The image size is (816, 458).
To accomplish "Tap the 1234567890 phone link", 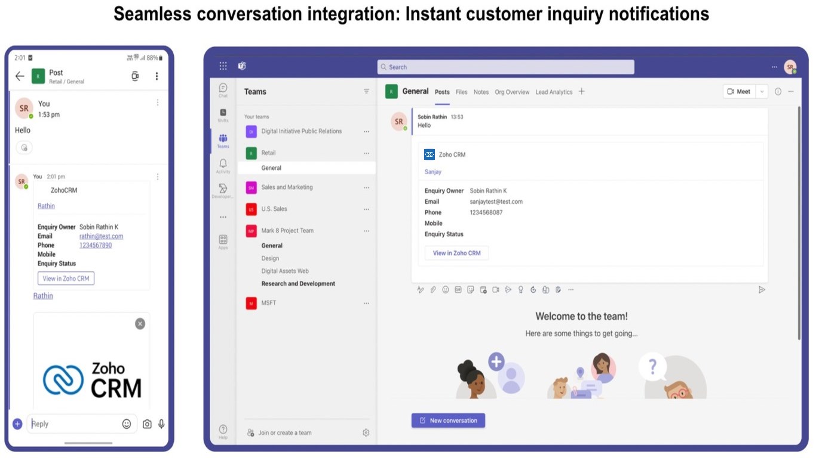I will pos(96,245).
